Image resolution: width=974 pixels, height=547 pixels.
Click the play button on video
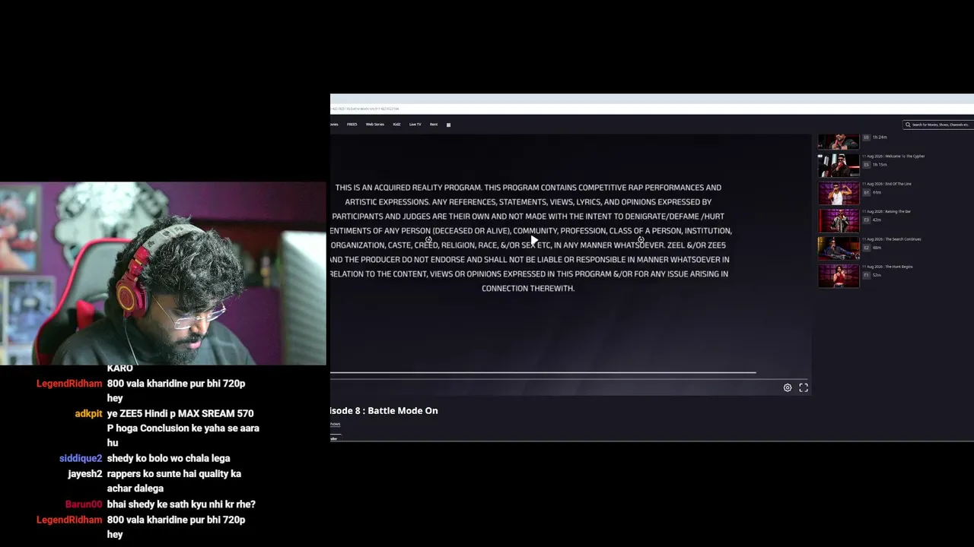[534, 240]
